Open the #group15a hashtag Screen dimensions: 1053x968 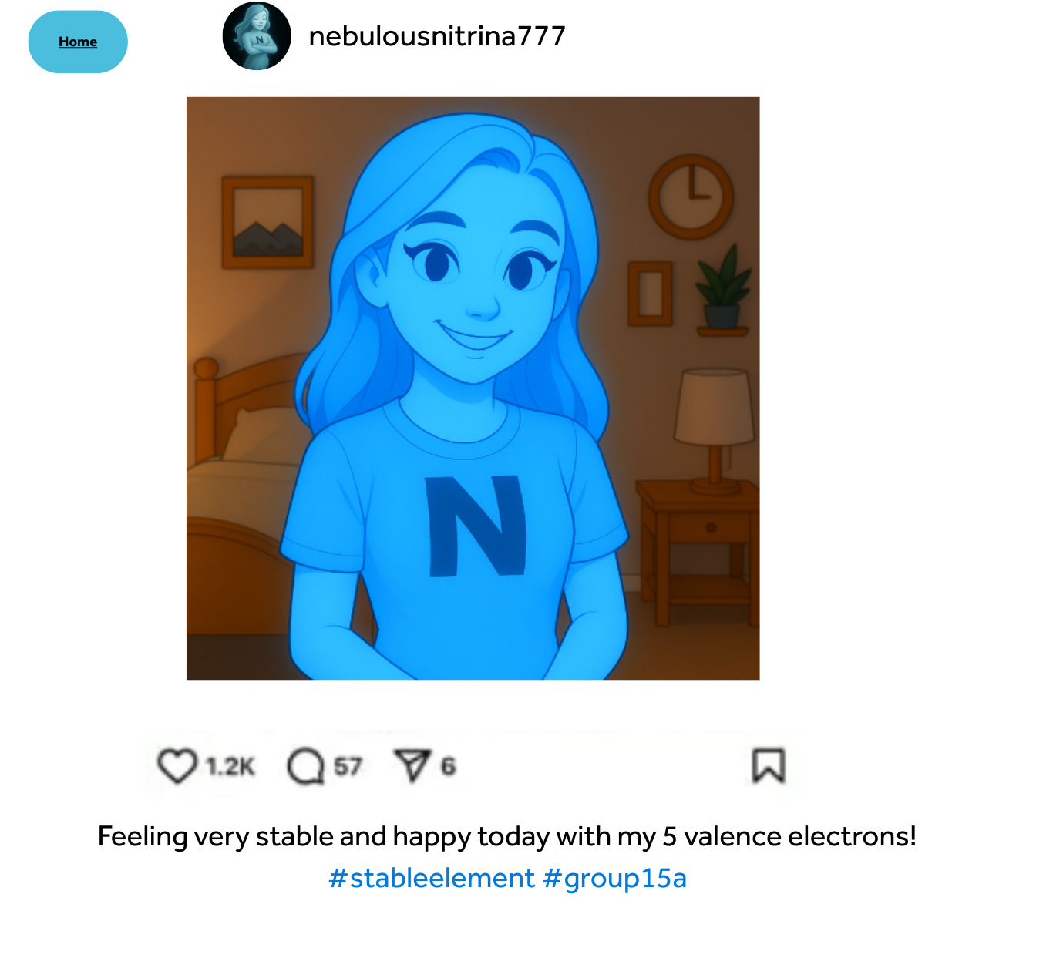[x=614, y=878]
